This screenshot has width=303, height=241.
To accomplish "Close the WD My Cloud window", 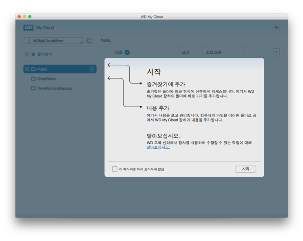I will [19, 17].
